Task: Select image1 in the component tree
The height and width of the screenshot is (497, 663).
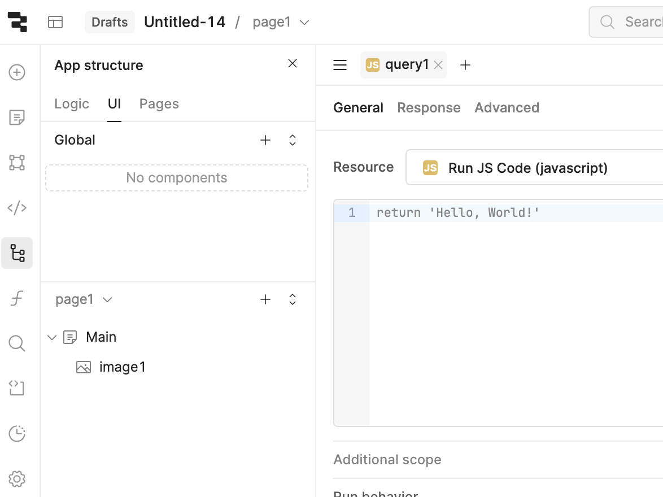Action: [x=122, y=367]
